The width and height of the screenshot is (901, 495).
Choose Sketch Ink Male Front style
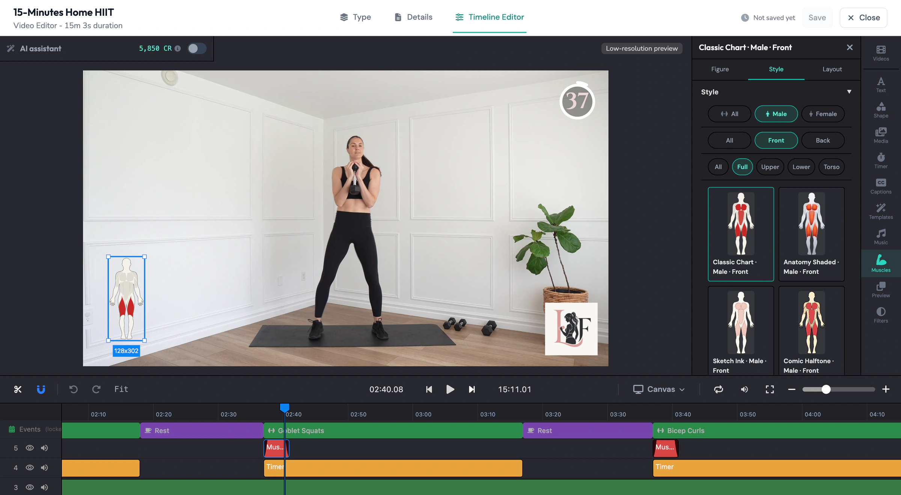click(741, 331)
